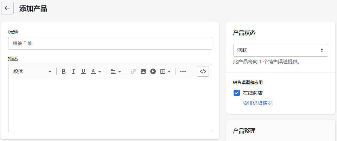Toggle italic formatting in description editor
The image size is (337, 141).
pos(74,71)
